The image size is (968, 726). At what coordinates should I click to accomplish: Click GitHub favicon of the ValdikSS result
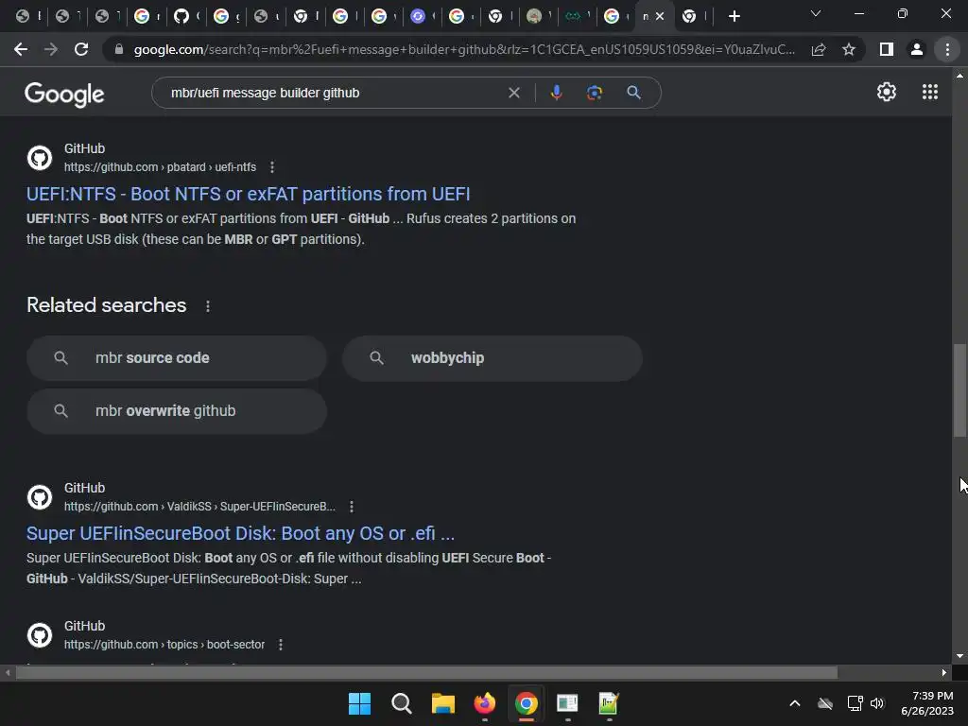(x=40, y=497)
